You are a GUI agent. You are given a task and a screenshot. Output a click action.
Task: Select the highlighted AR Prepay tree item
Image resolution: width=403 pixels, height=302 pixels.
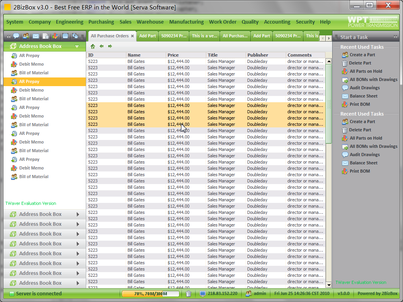point(45,82)
